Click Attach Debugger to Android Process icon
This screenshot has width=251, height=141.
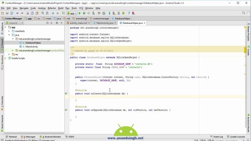pyautogui.click(x=93, y=13)
